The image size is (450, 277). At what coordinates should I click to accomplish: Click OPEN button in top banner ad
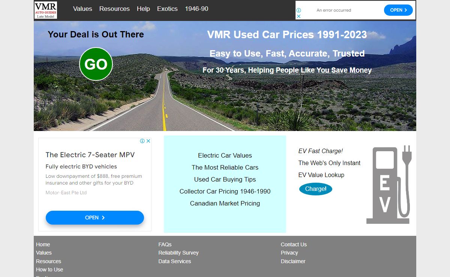coord(398,10)
